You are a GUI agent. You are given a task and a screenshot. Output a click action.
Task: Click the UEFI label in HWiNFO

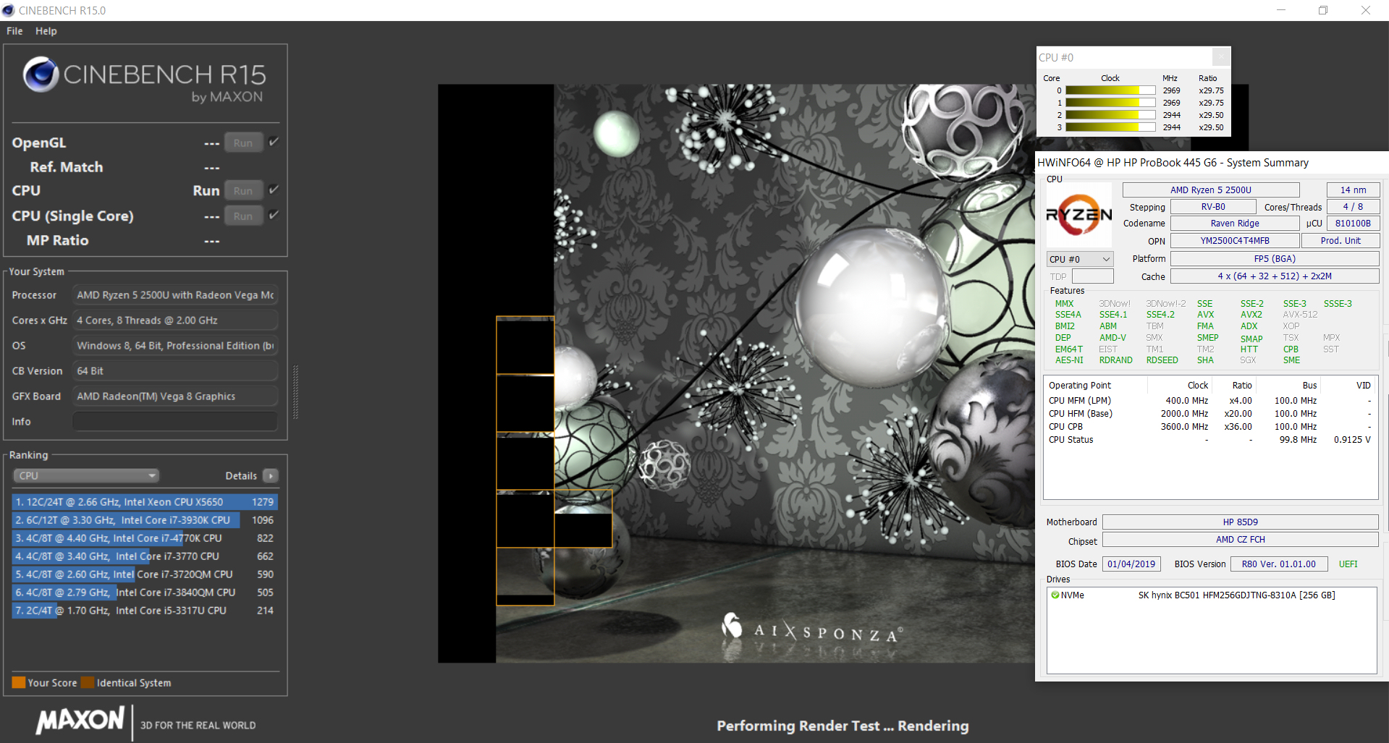point(1348,564)
